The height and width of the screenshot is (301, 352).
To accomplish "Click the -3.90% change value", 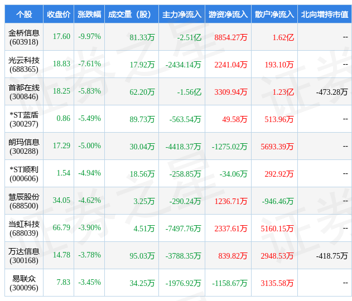I will pos(89,227).
